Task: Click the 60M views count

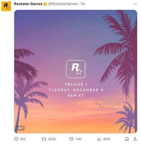Action: tap(106, 139)
